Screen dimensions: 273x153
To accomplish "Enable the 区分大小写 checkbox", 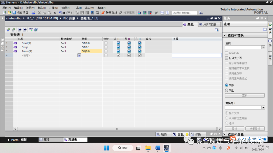I will pyautogui.click(x=227, y=58).
